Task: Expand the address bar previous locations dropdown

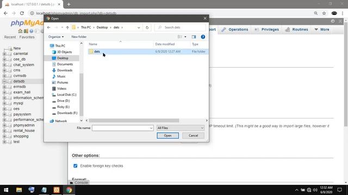Action: coord(139,28)
